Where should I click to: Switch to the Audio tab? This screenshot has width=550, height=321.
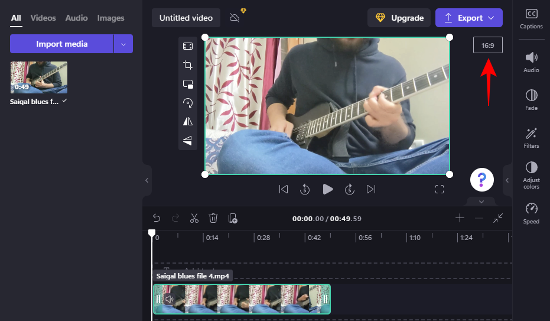pyautogui.click(x=76, y=18)
